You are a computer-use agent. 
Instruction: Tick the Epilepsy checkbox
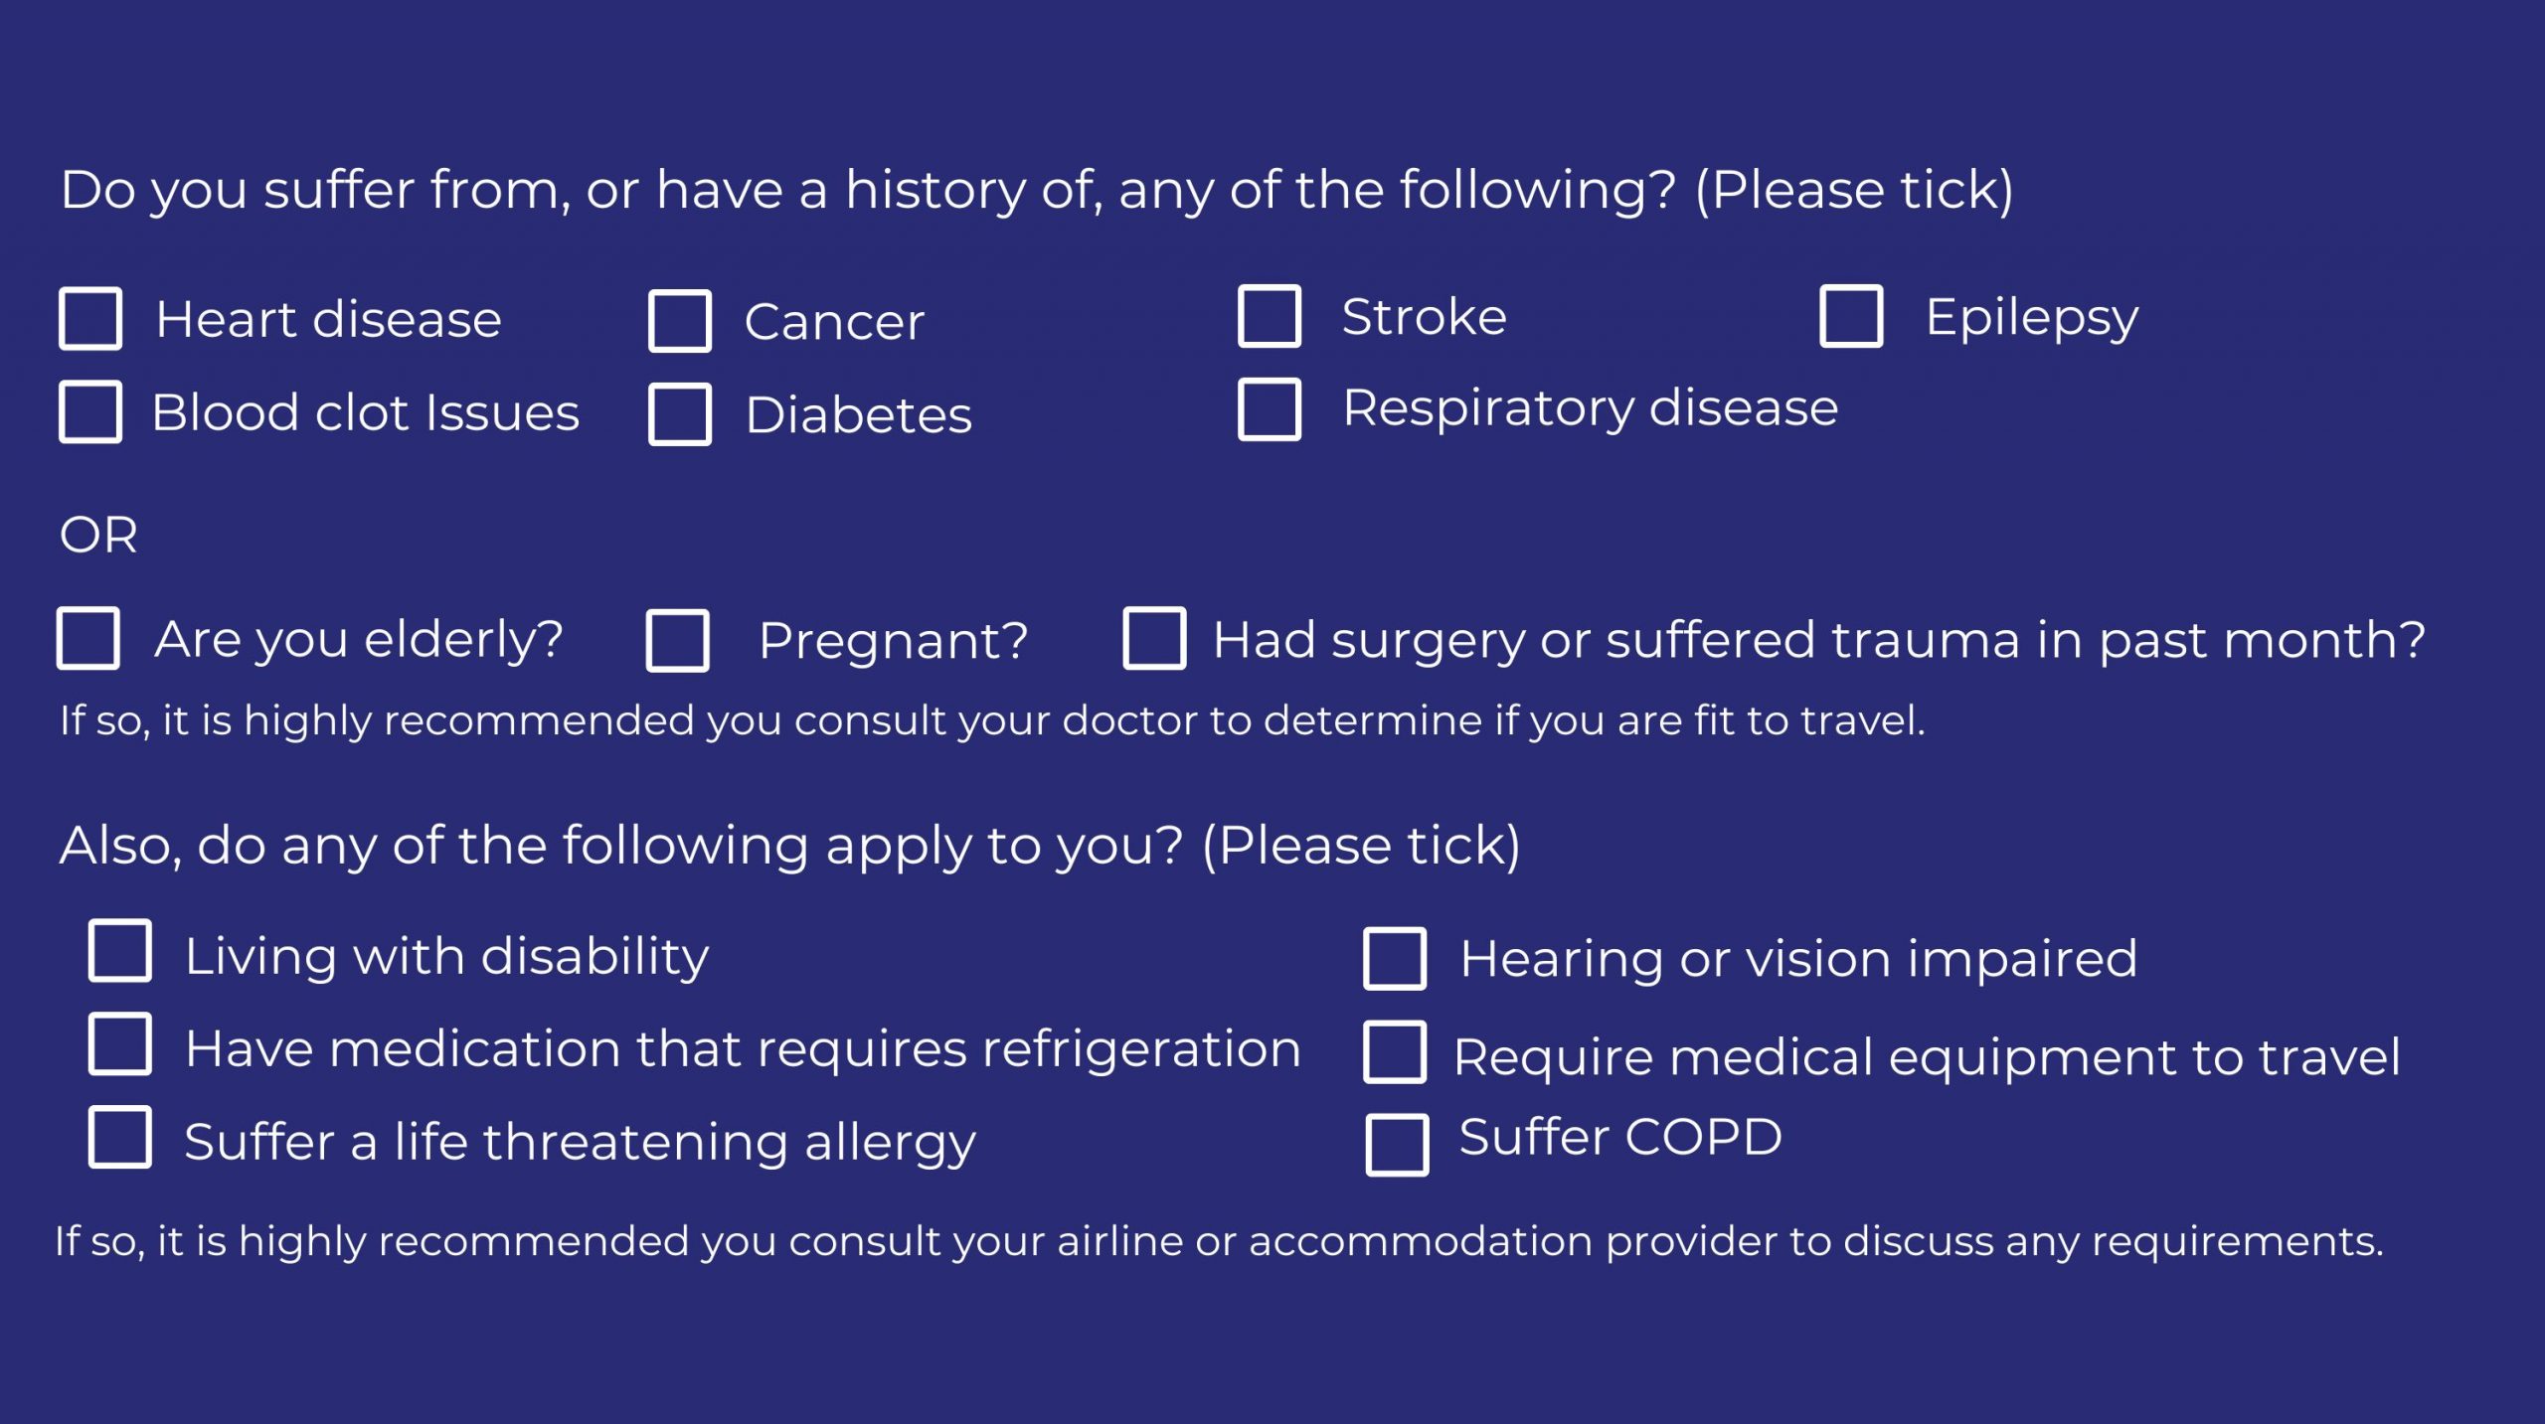pyautogui.click(x=1851, y=316)
